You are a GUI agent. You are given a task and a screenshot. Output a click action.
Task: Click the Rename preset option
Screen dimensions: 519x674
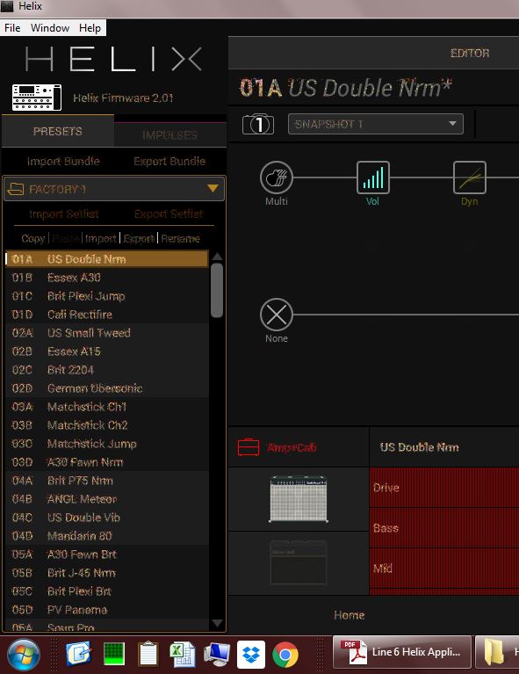180,238
